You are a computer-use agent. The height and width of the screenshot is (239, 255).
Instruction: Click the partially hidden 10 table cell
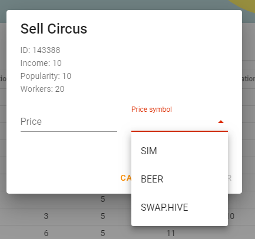point(231,216)
